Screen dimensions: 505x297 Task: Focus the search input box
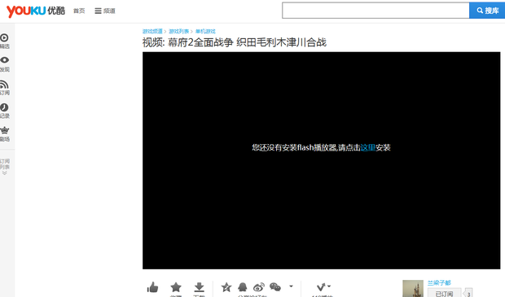coord(375,11)
